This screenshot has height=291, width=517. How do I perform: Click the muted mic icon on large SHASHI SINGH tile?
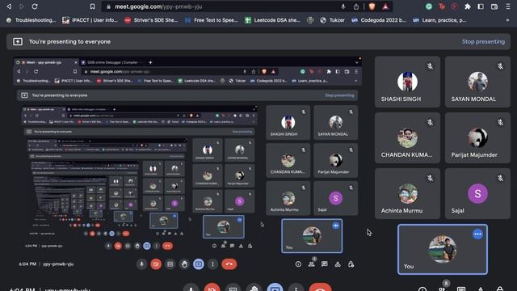(x=430, y=66)
